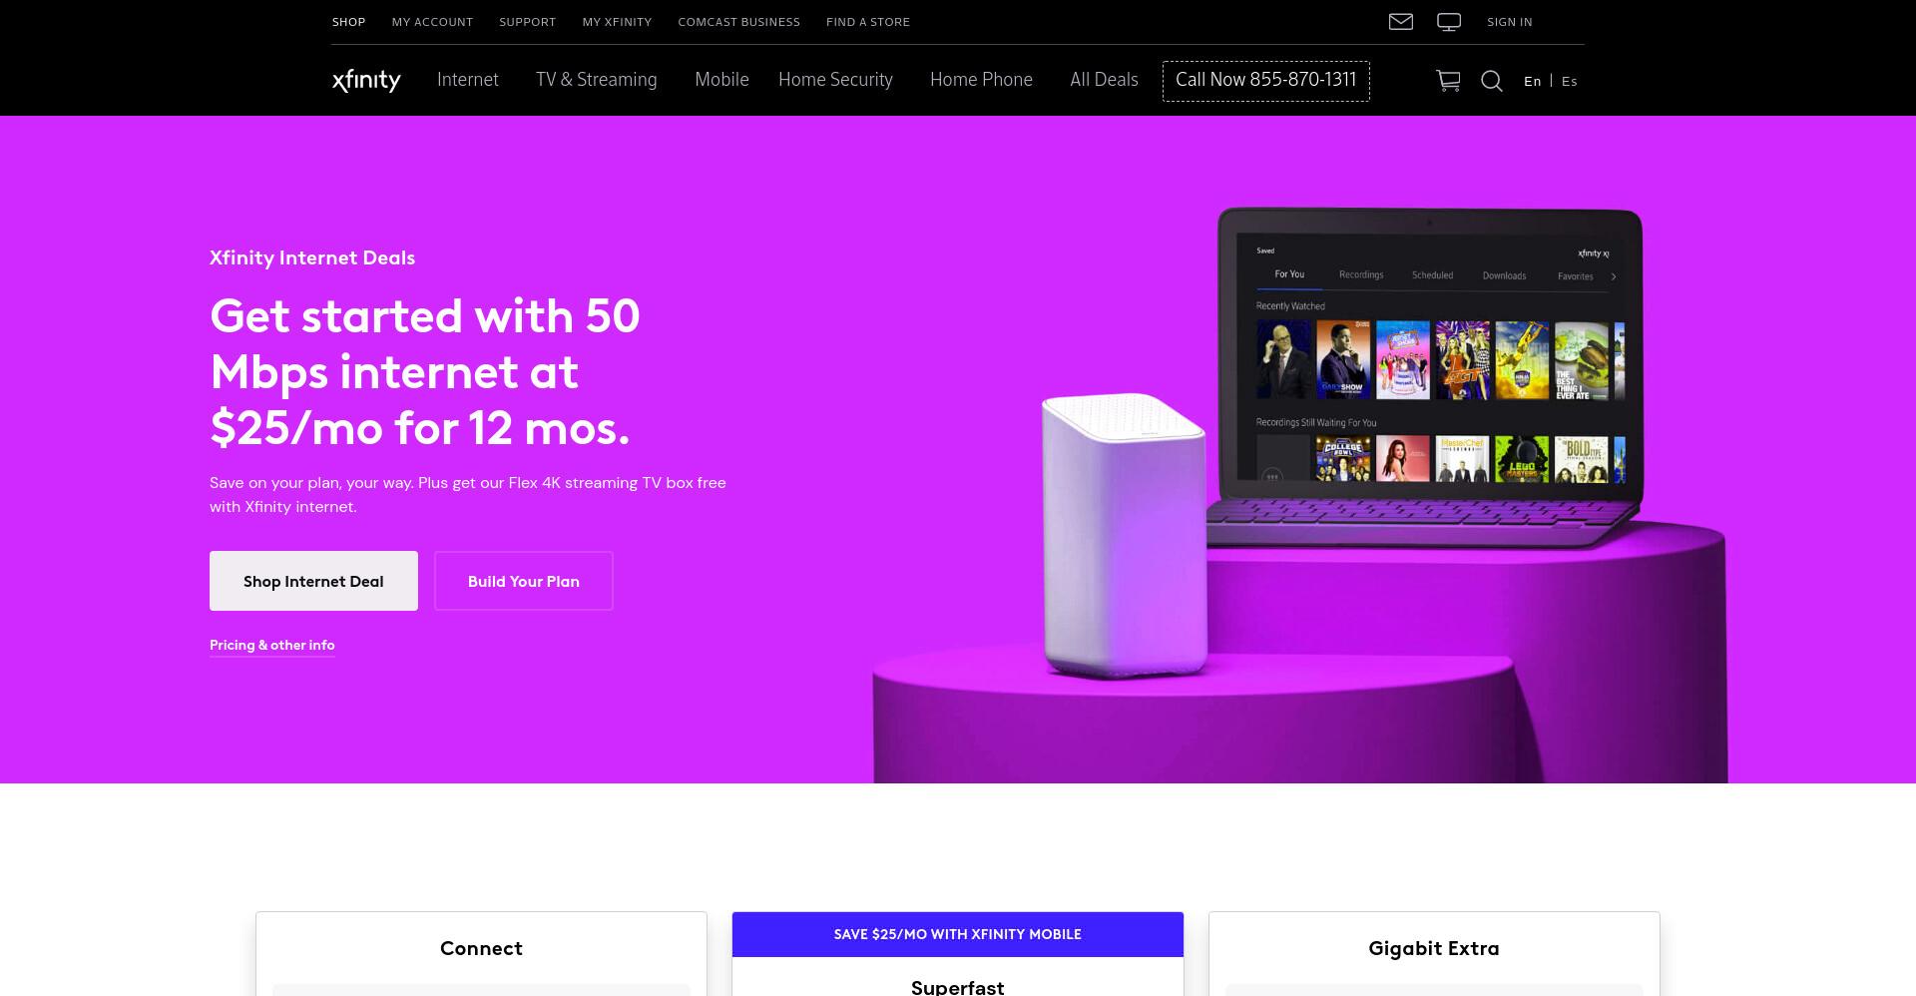Click the search magnifier icon
1916x996 pixels.
pos(1492,81)
